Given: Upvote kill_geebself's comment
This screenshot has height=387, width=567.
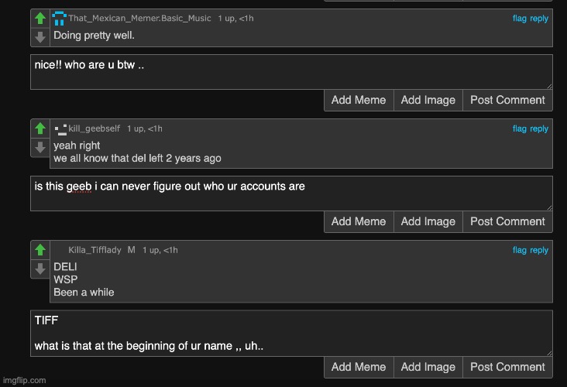Looking at the screenshot, I should click(x=40, y=128).
